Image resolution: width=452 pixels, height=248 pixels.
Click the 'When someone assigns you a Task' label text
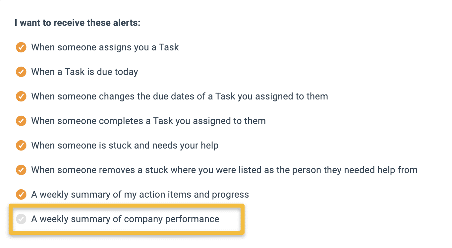click(105, 47)
